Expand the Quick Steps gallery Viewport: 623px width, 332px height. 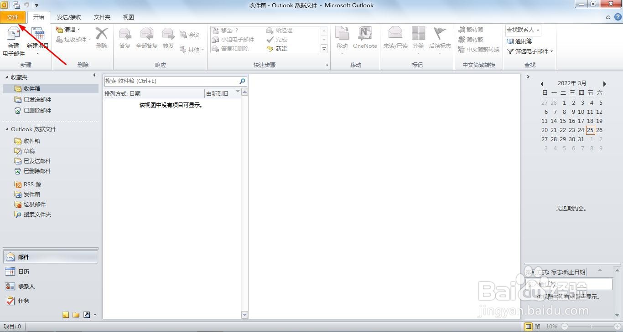click(324, 49)
